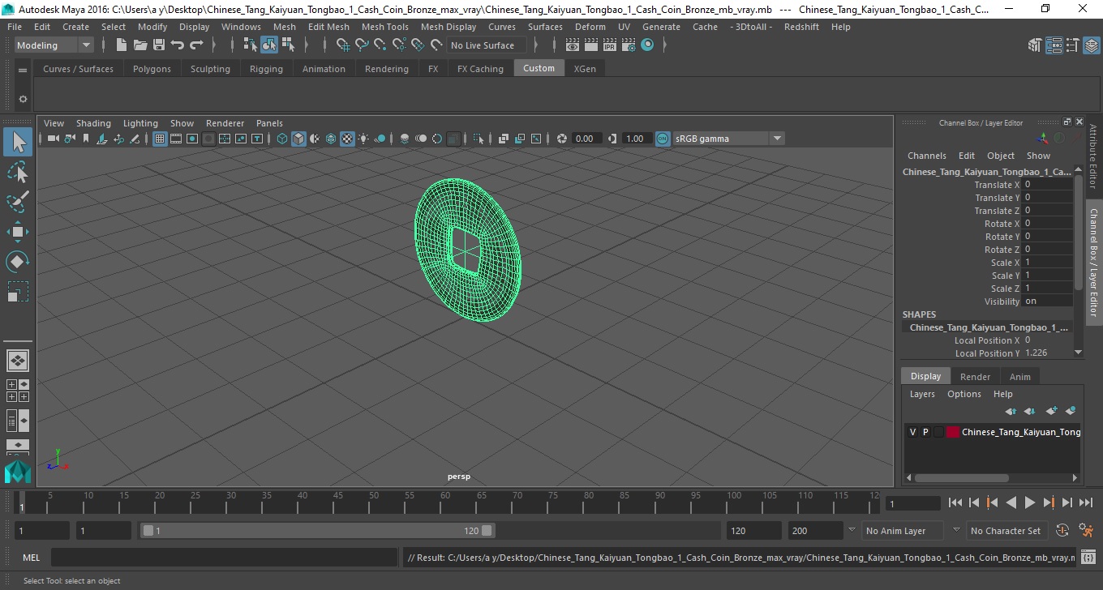Toggle textured display checker icon in viewport
The height and width of the screenshot is (590, 1103).
(x=347, y=139)
